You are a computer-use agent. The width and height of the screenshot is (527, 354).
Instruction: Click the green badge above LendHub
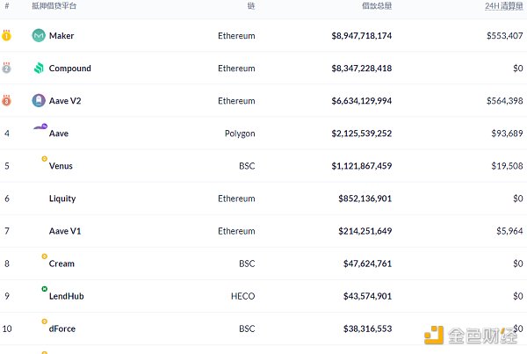pos(45,289)
